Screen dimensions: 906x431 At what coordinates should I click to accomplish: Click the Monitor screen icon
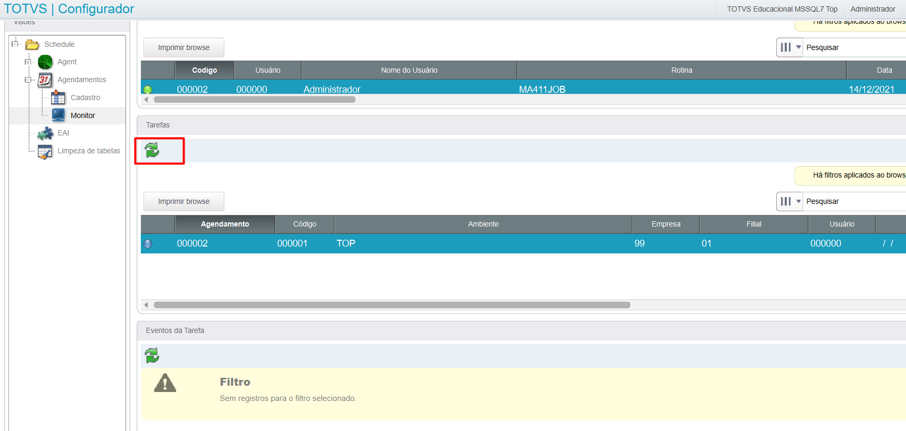tap(58, 115)
